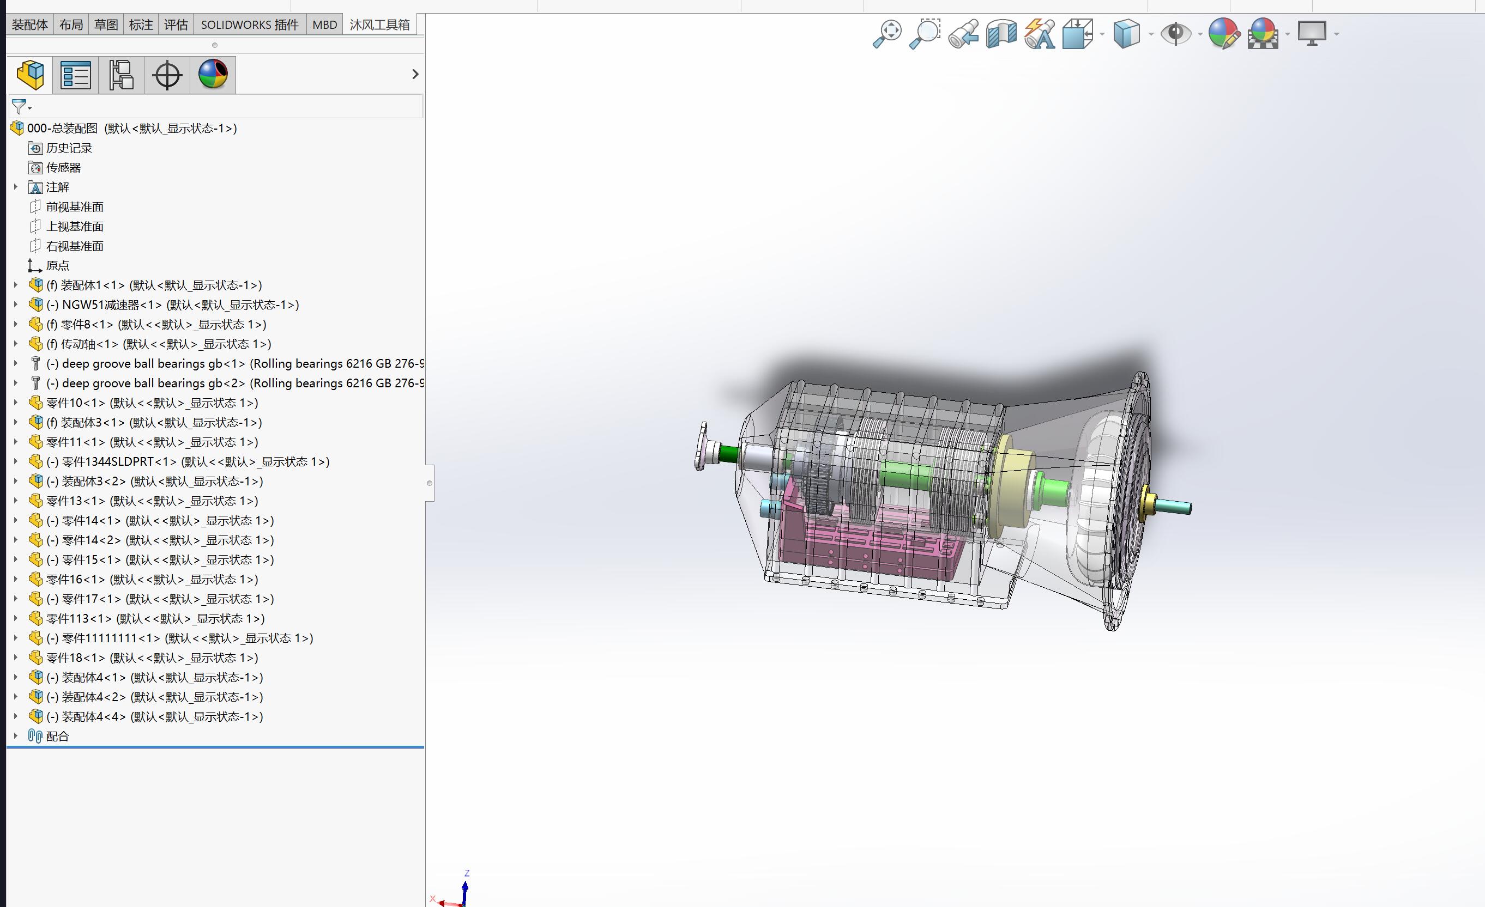This screenshot has width=1485, height=907.
Task: Click the 传感器 sensors icon
Action: pyautogui.click(x=35, y=168)
